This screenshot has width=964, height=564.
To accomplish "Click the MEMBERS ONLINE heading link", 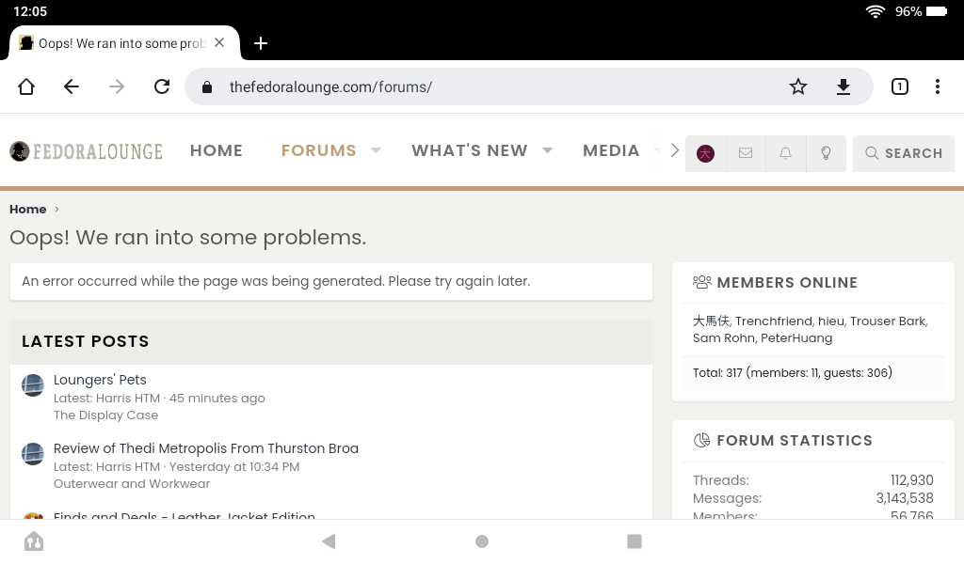I will click(x=787, y=282).
